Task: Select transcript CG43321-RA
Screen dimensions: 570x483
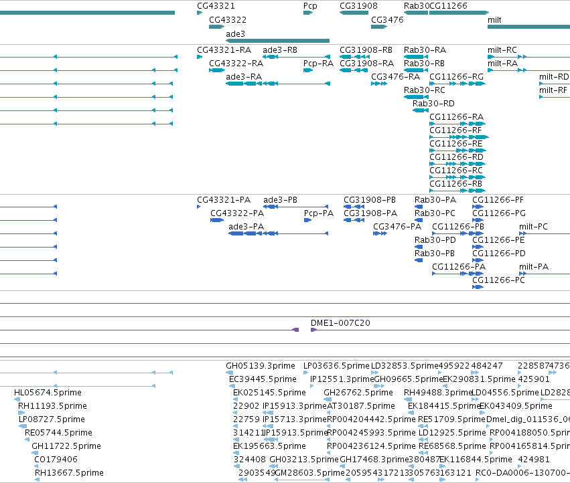Action: [x=224, y=50]
